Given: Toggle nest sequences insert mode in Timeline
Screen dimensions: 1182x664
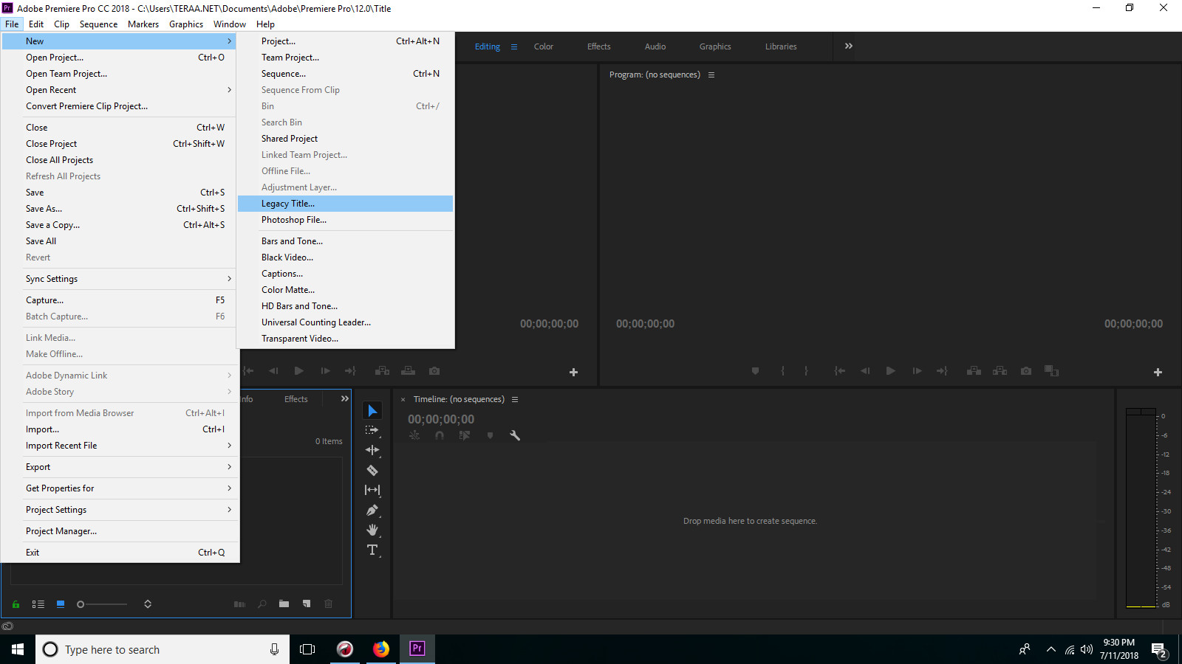Looking at the screenshot, I should click(414, 435).
